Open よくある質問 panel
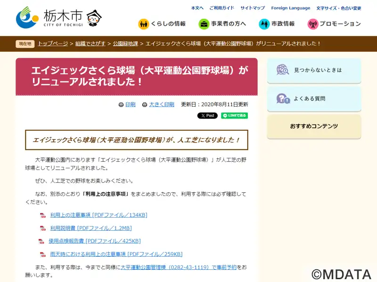Image resolution: width=377 pixels, height=282 pixels. pyautogui.click(x=314, y=99)
